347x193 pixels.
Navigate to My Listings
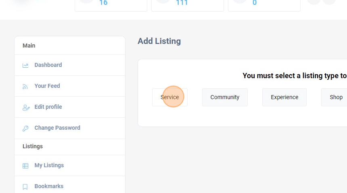coord(49,165)
